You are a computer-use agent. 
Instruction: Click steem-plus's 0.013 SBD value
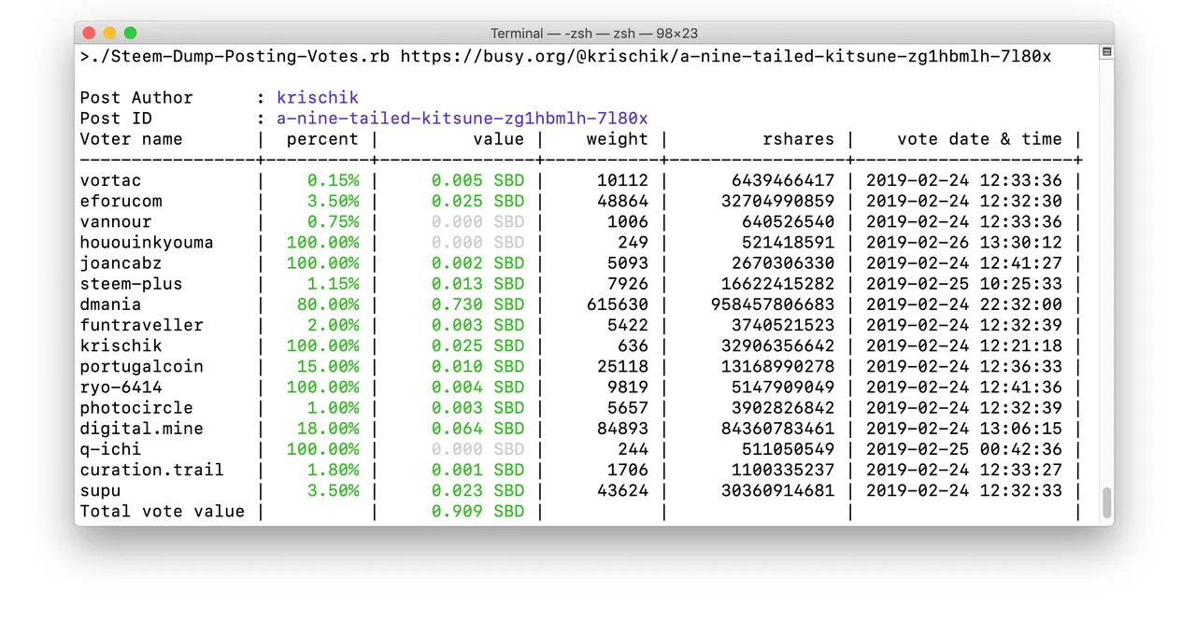click(x=477, y=284)
